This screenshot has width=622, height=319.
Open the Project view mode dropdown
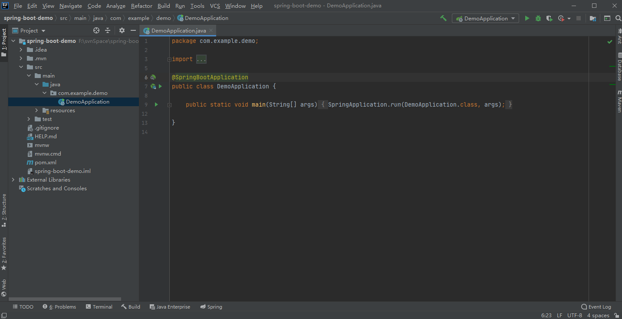[29, 30]
